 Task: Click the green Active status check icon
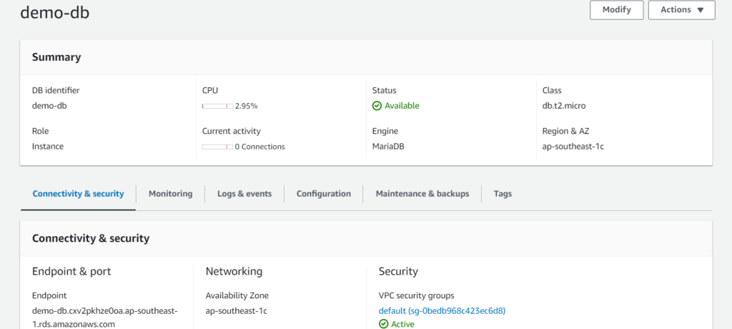[x=383, y=324]
